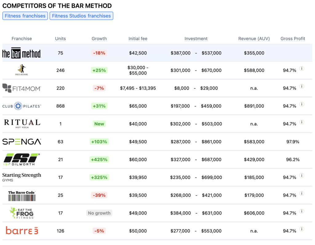Viewport: 315px width, 245px height.
Task: Select the $553,000 investment maximum
Action: coord(211,231)
